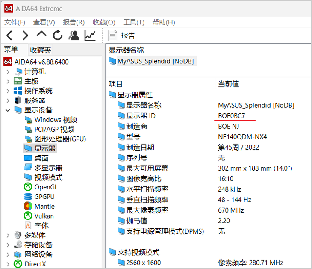312x269 pixels.
Task: Open the 文件(F) menu
Action: 15,22
